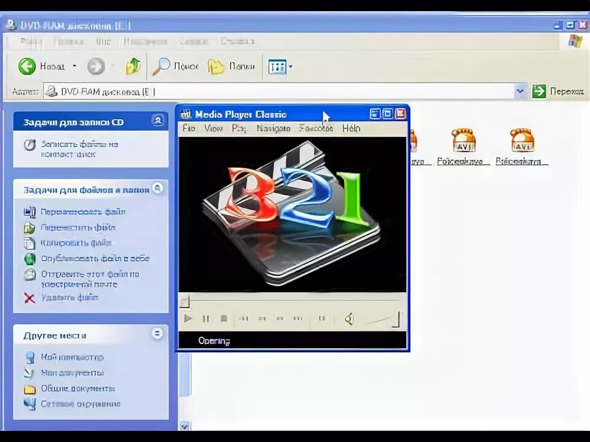Click the increase speed button in player
The height and width of the screenshot is (442, 590).
click(280, 319)
